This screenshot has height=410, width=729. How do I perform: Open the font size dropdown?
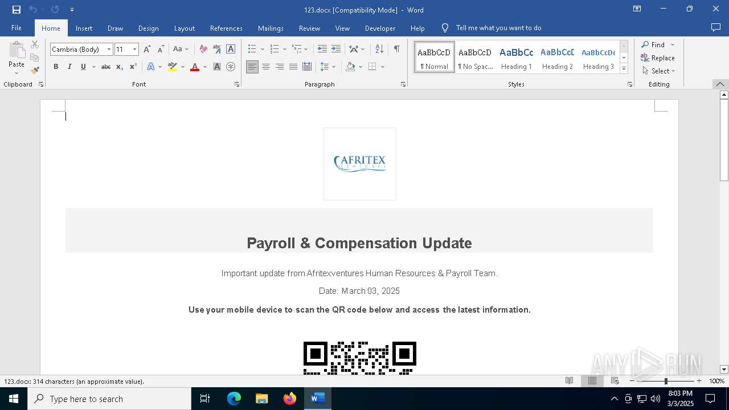(135, 50)
